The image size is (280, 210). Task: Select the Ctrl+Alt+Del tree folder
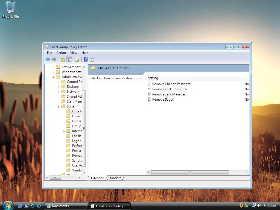point(77,111)
